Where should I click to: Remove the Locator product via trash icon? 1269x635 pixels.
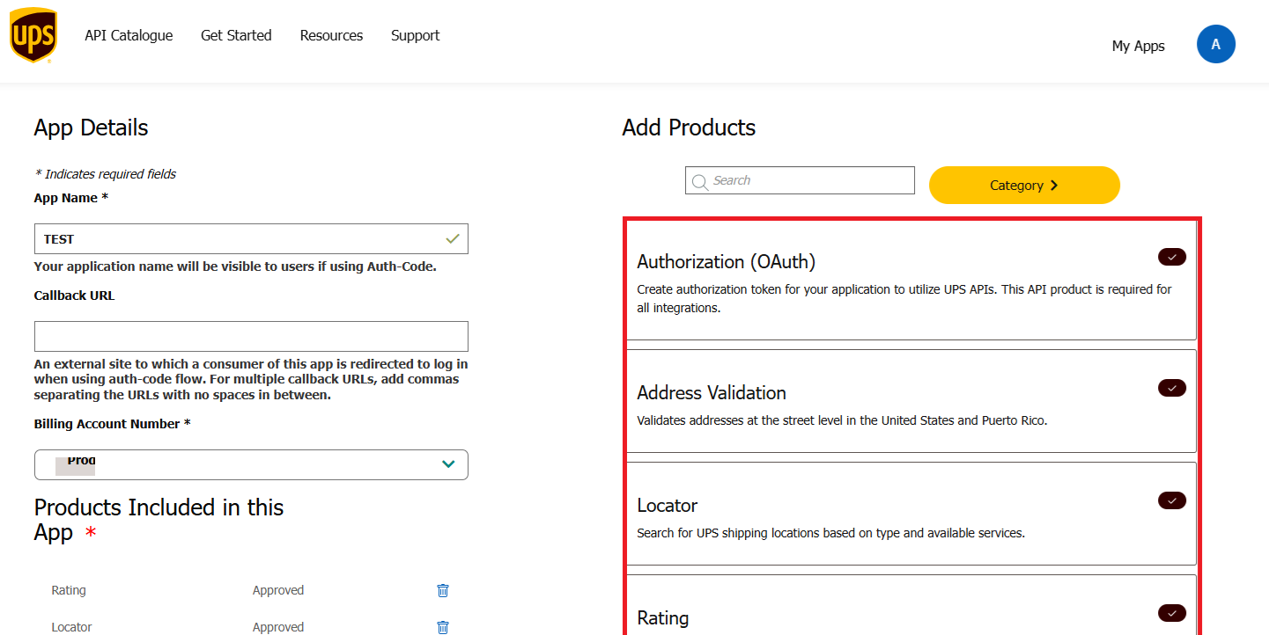(x=443, y=627)
